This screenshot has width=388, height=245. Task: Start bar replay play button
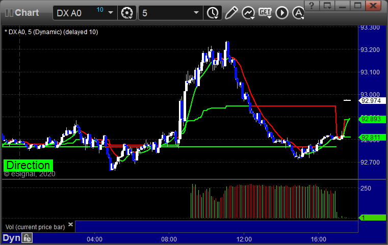(x=282, y=13)
